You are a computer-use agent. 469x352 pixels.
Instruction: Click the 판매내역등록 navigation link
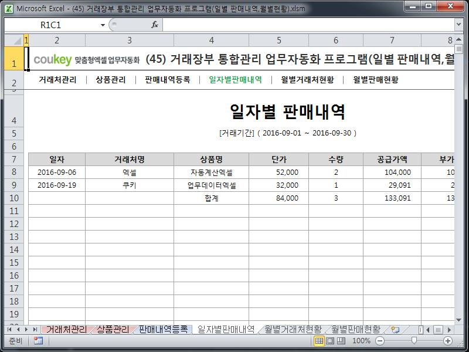(168, 80)
